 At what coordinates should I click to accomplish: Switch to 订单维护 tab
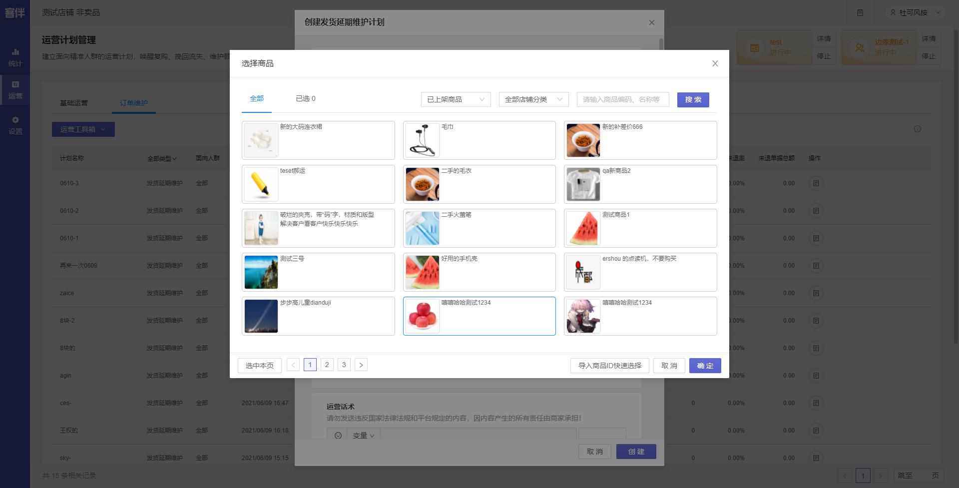[x=134, y=103]
